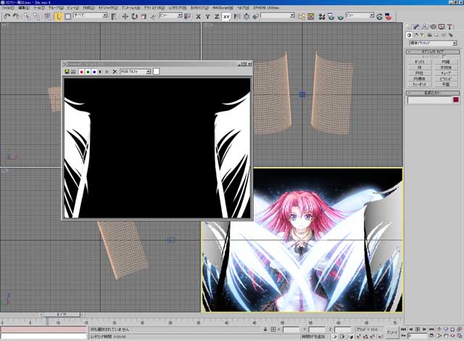Click the Undo arrow in main toolbar

point(7,17)
